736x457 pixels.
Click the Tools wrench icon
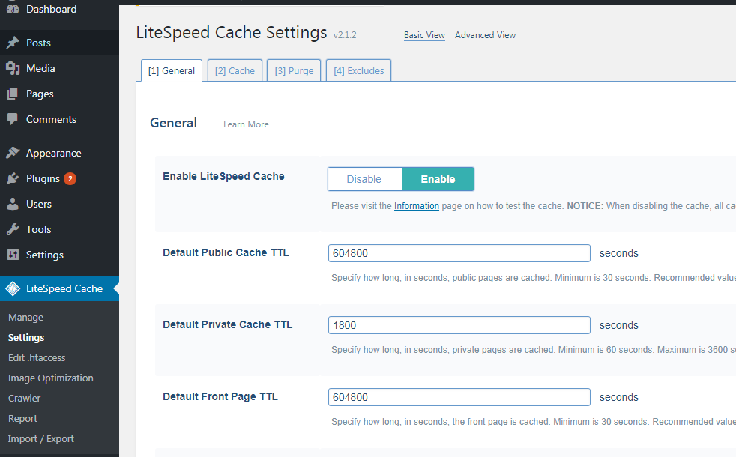point(13,229)
